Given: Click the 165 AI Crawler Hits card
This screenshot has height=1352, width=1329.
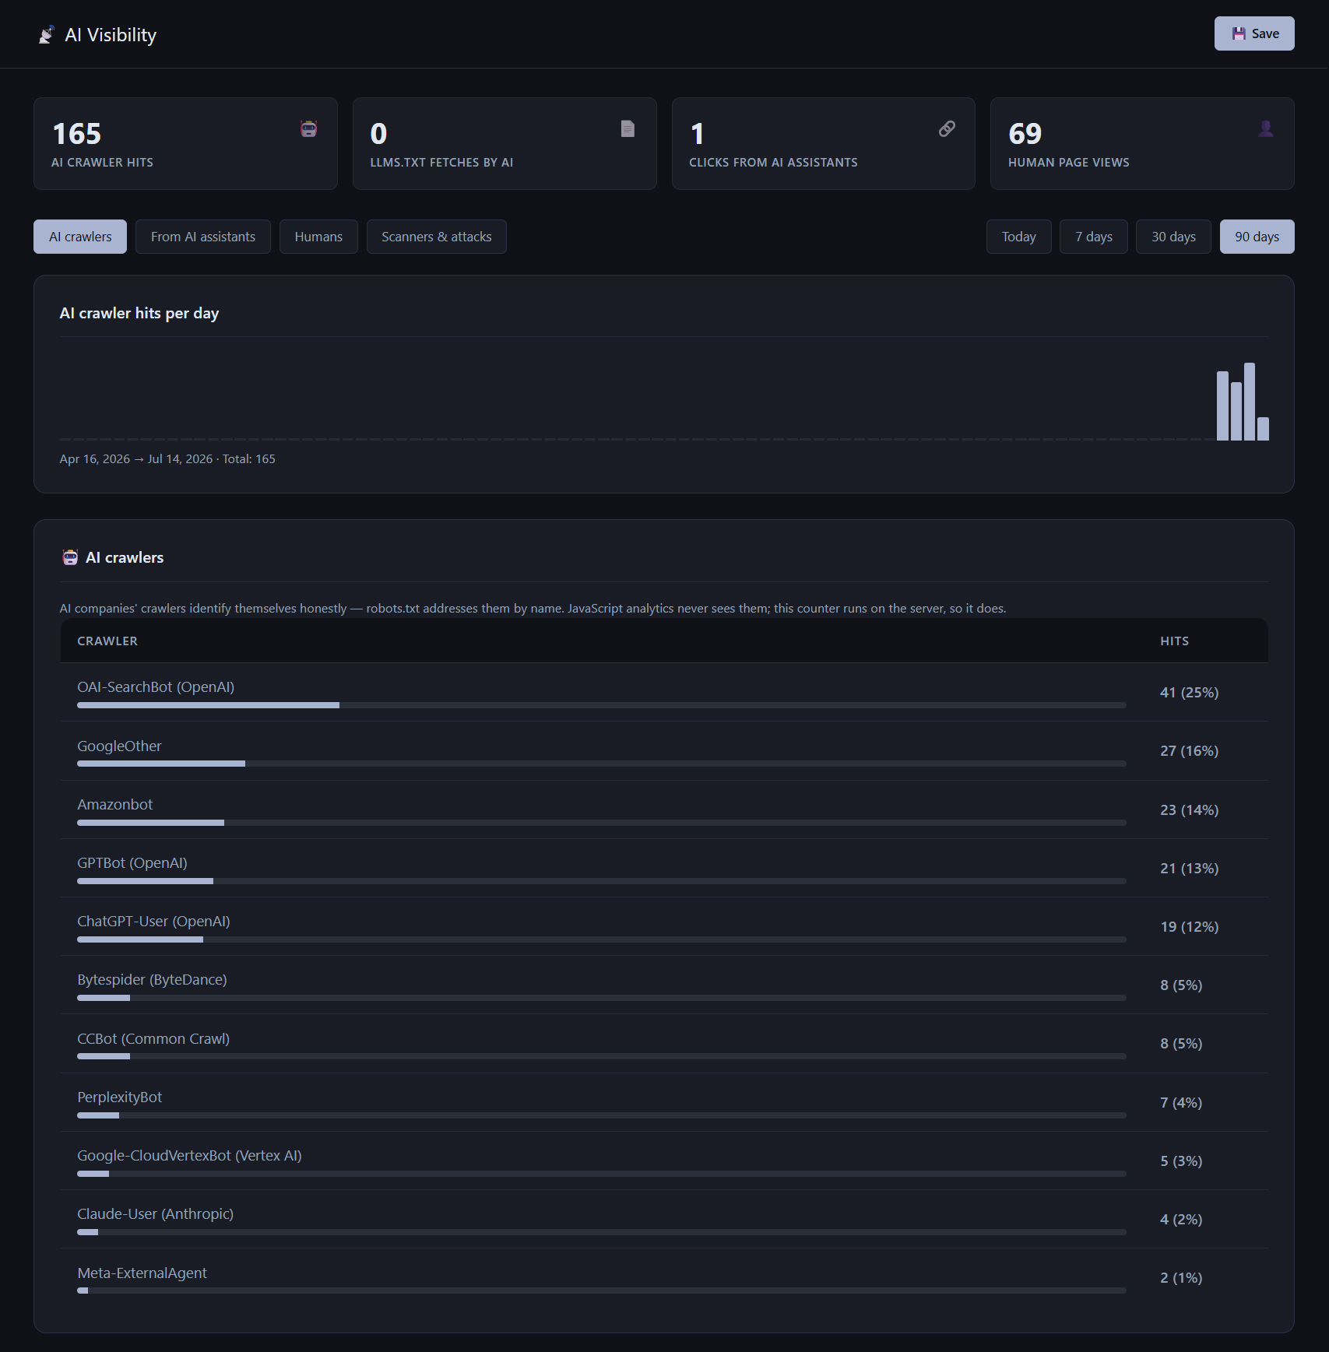Looking at the screenshot, I should pyautogui.click(x=185, y=143).
